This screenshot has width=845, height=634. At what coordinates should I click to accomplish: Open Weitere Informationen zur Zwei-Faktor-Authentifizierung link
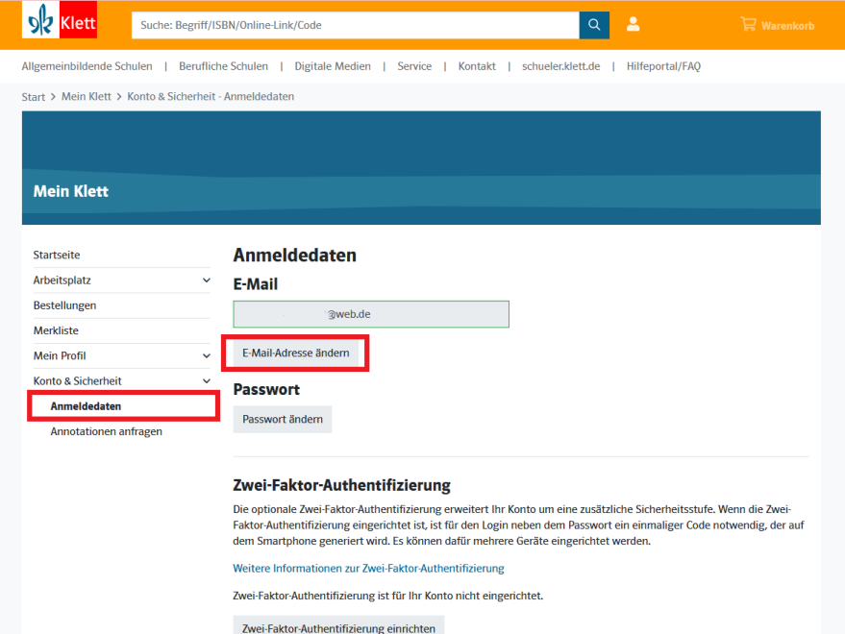369,569
